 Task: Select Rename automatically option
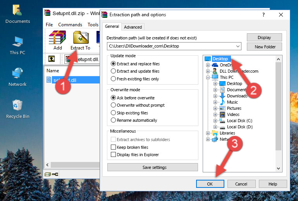coord(113,120)
